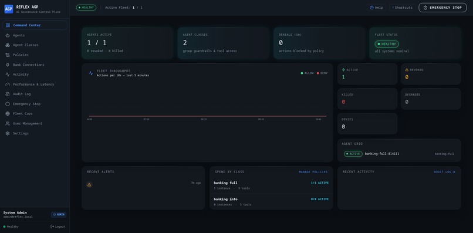Image resolution: width=473 pixels, height=233 pixels.
Task: Click the Bank Connections plug icon
Action: point(8,65)
